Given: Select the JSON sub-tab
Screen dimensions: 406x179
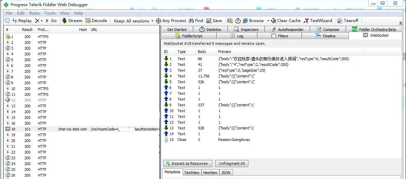Looking at the screenshot, I should [226, 173].
